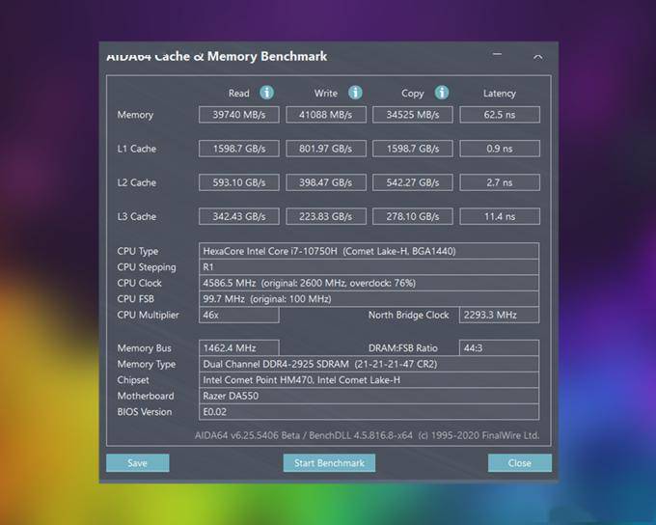This screenshot has width=656, height=525.
Task: Click Motherboard field Razer DA550
Action: (x=369, y=396)
